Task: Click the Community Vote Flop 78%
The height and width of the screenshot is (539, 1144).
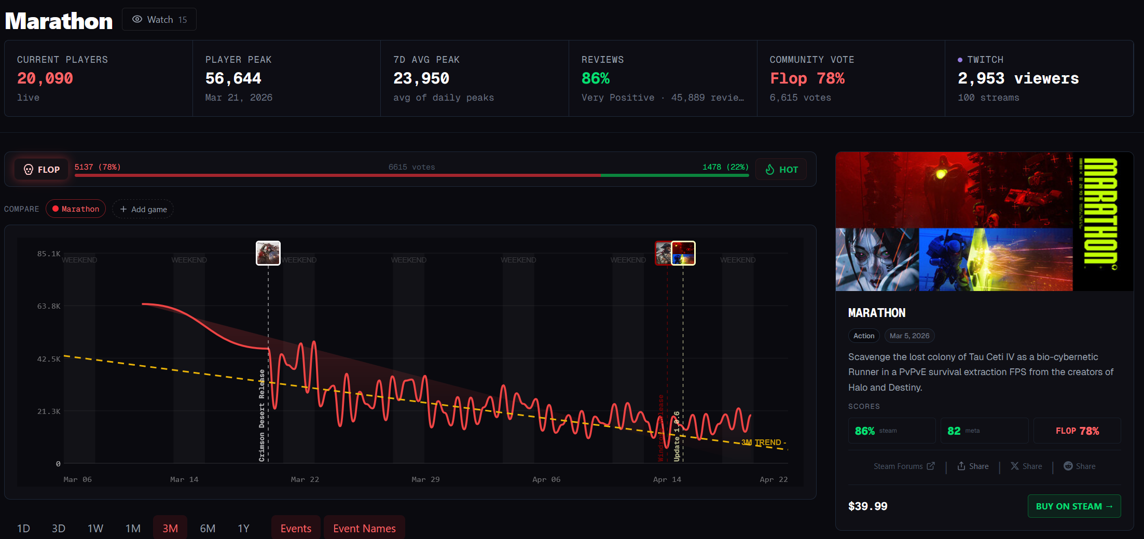Action: point(807,78)
